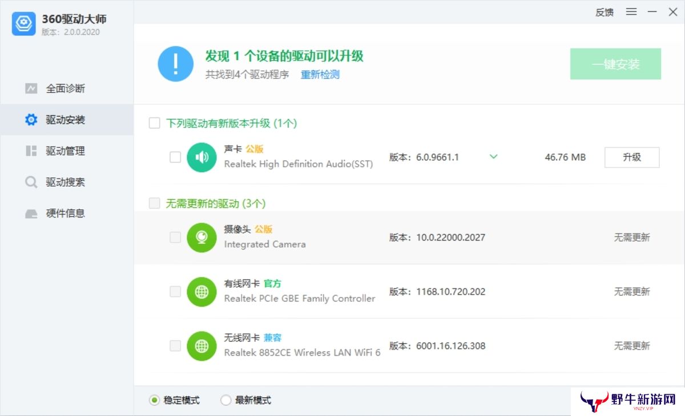Image resolution: width=685 pixels, height=416 pixels.
Task: Click the 声卡 speaker icon
Action: point(202,157)
